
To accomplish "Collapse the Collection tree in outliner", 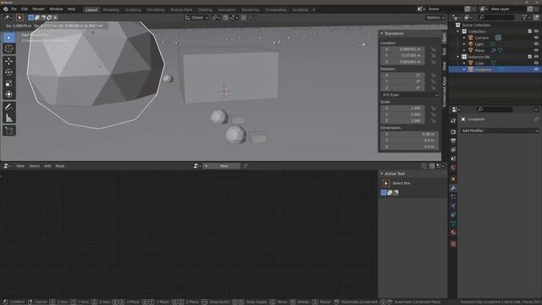I will point(458,31).
